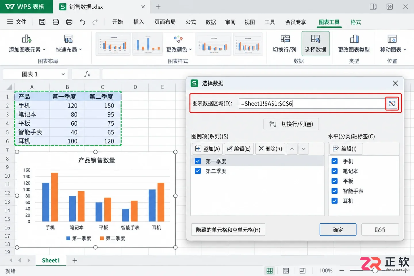Switch to reading layout view icon

click(x=302, y=271)
